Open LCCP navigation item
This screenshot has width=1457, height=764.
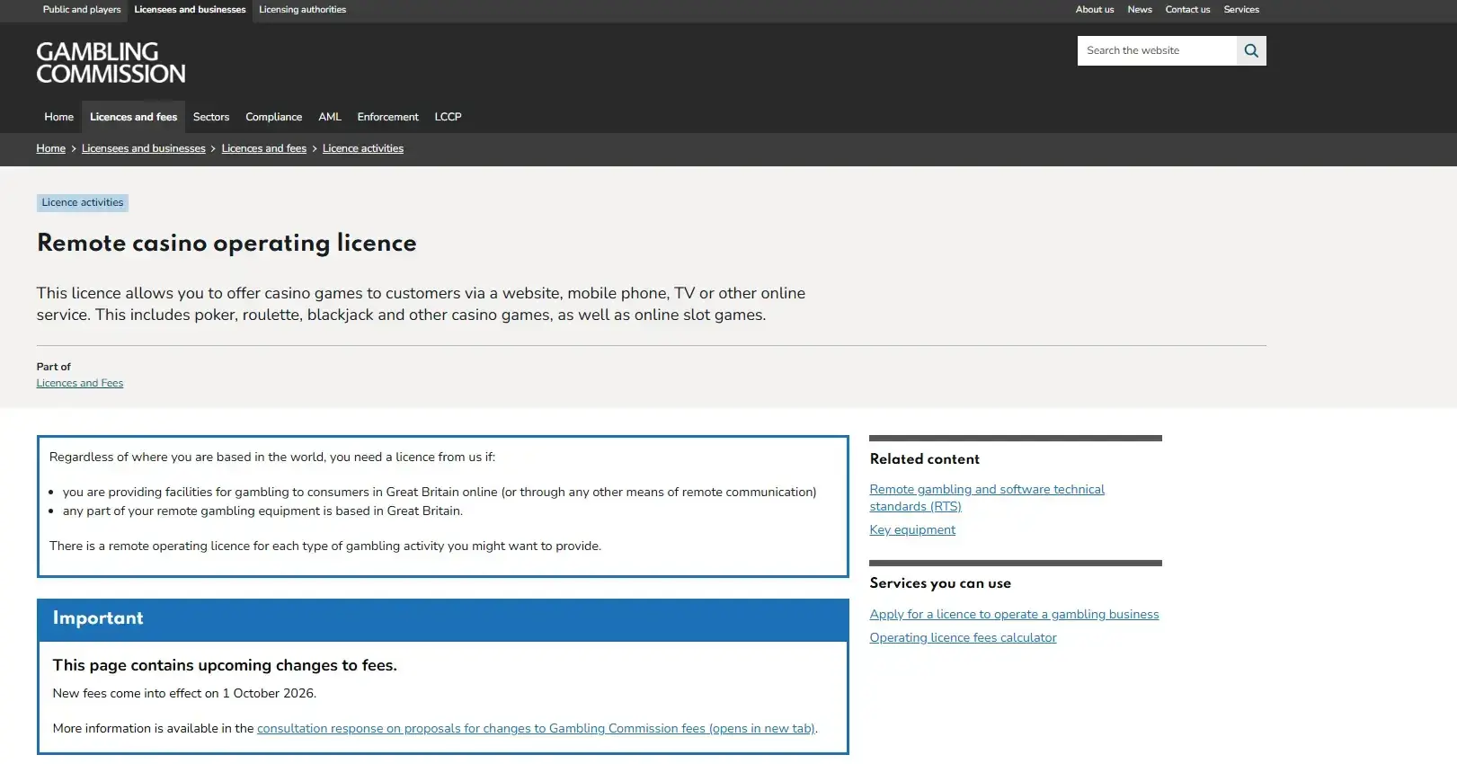[x=448, y=117]
